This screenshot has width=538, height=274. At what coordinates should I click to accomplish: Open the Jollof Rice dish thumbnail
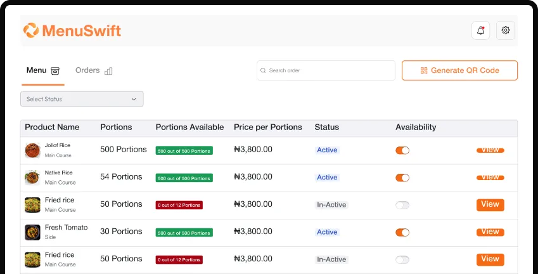click(32, 150)
